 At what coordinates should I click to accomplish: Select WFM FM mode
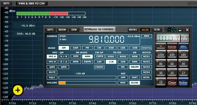76,62
